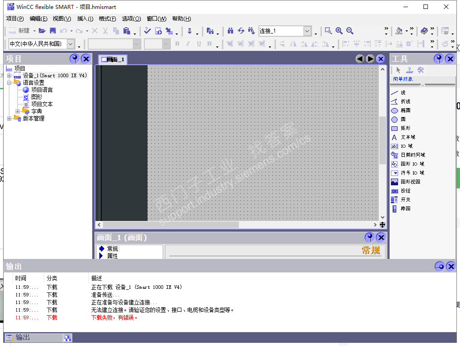
Task: Click the fill color bucket icon
Action: [399, 31]
